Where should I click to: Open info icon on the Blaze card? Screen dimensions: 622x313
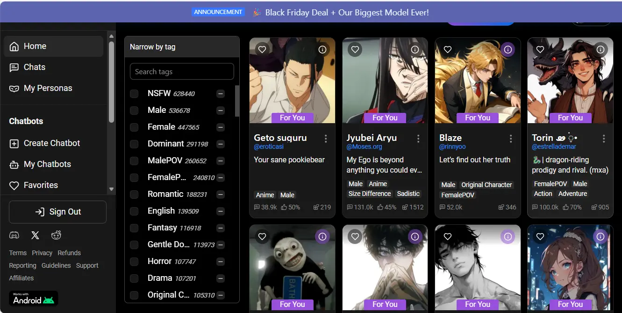coord(508,49)
